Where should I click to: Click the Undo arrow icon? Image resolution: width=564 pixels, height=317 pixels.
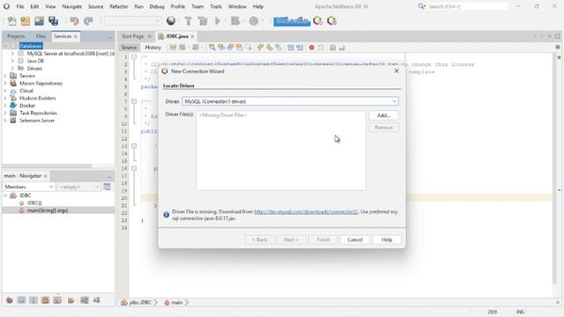coord(74,21)
